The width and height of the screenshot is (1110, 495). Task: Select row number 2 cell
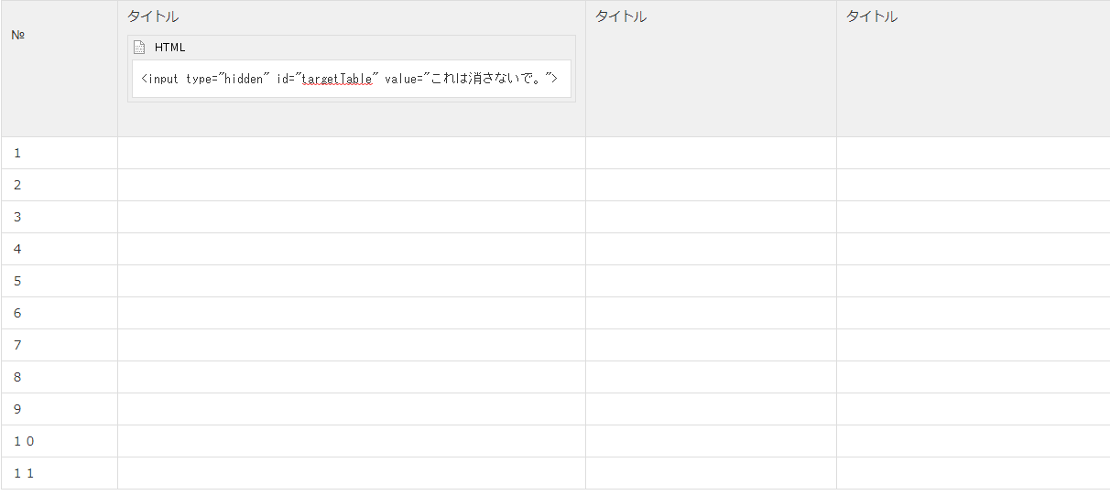[60, 185]
